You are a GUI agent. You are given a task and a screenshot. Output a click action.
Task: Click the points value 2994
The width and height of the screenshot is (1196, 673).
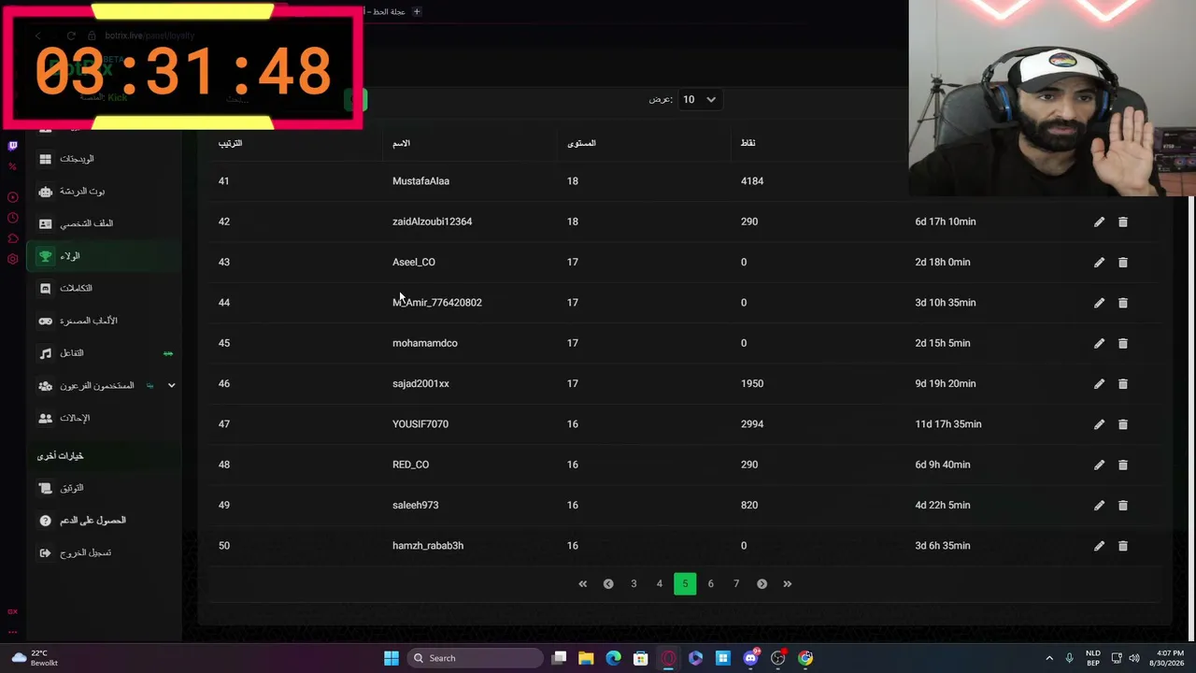[752, 424]
